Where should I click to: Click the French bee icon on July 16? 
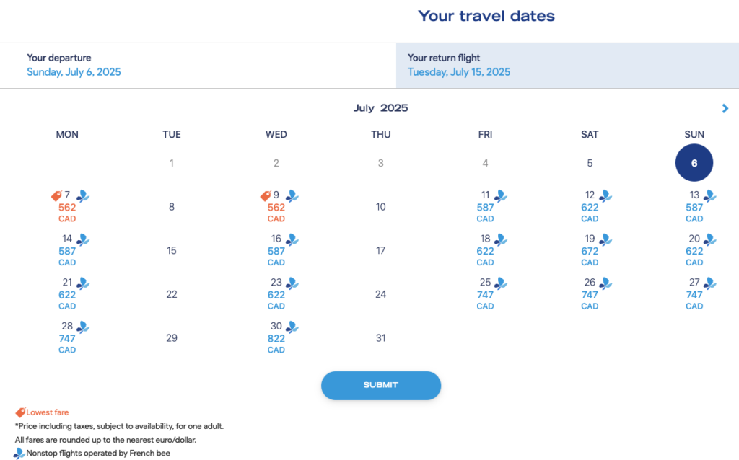coord(292,239)
